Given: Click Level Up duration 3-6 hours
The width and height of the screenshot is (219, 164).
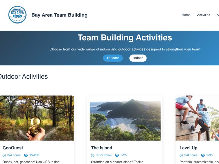Looking at the screenshot, I should [191, 155].
